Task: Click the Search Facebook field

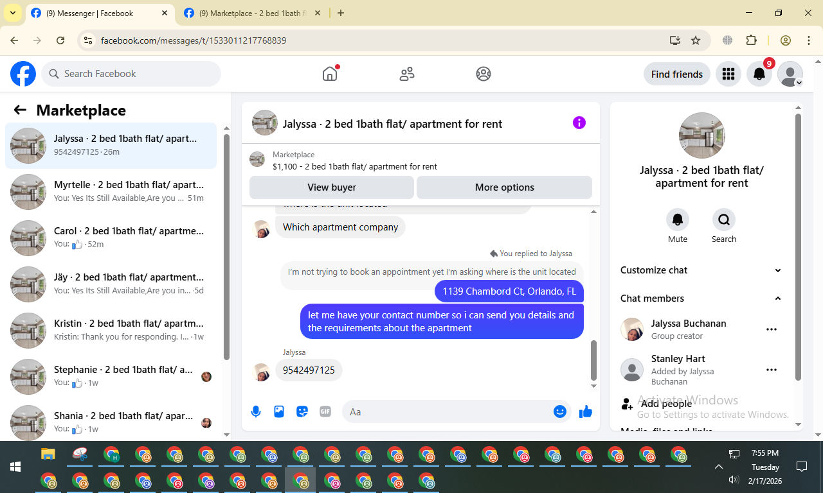Action: coord(131,74)
